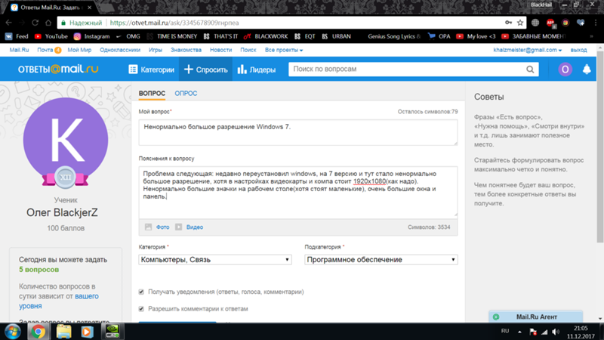Click the search magnifier icon
This screenshot has height=340, width=604.
pyautogui.click(x=530, y=70)
